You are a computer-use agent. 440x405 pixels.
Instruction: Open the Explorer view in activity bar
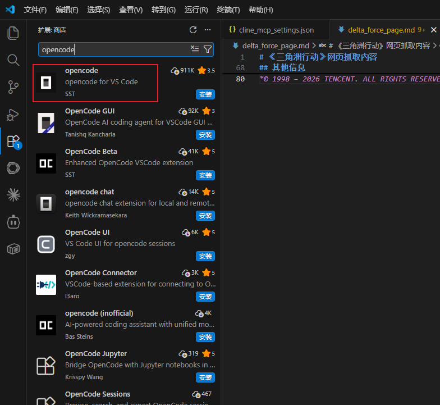(13, 33)
